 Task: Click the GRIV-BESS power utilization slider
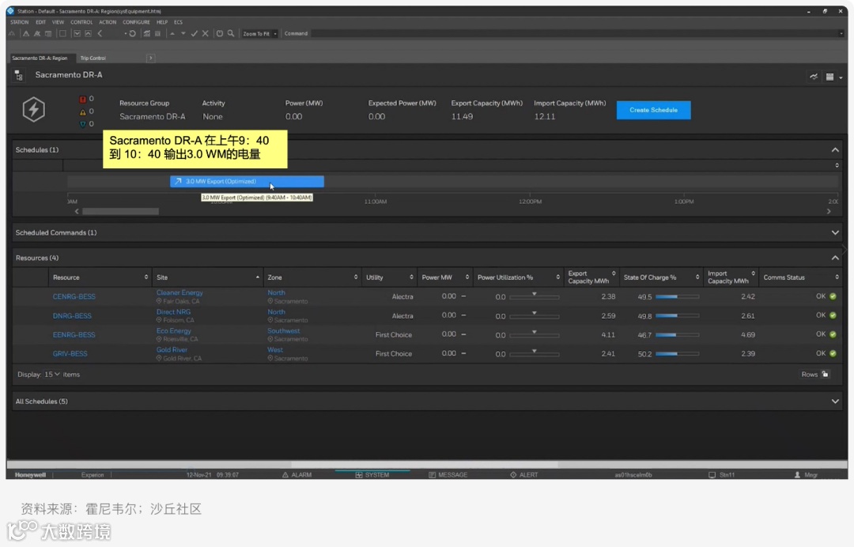pyautogui.click(x=535, y=353)
